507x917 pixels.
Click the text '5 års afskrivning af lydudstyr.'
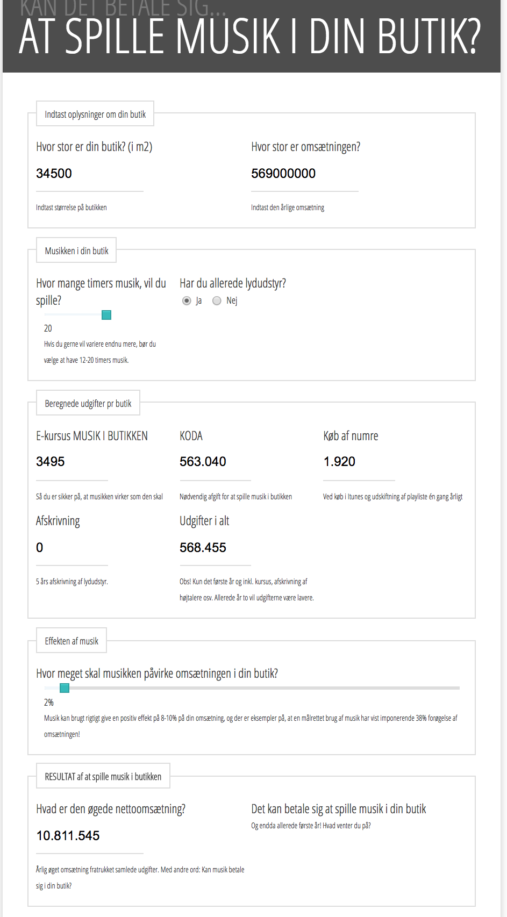tap(72, 582)
